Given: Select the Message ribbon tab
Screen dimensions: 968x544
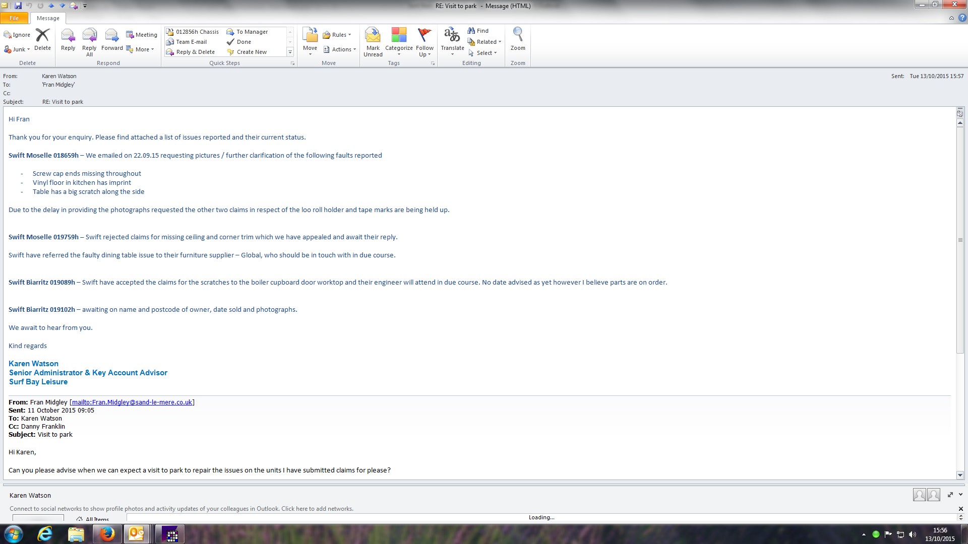Looking at the screenshot, I should coord(48,18).
